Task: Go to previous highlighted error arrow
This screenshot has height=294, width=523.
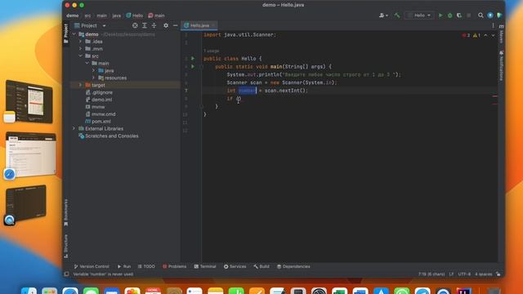Action: (x=485, y=35)
